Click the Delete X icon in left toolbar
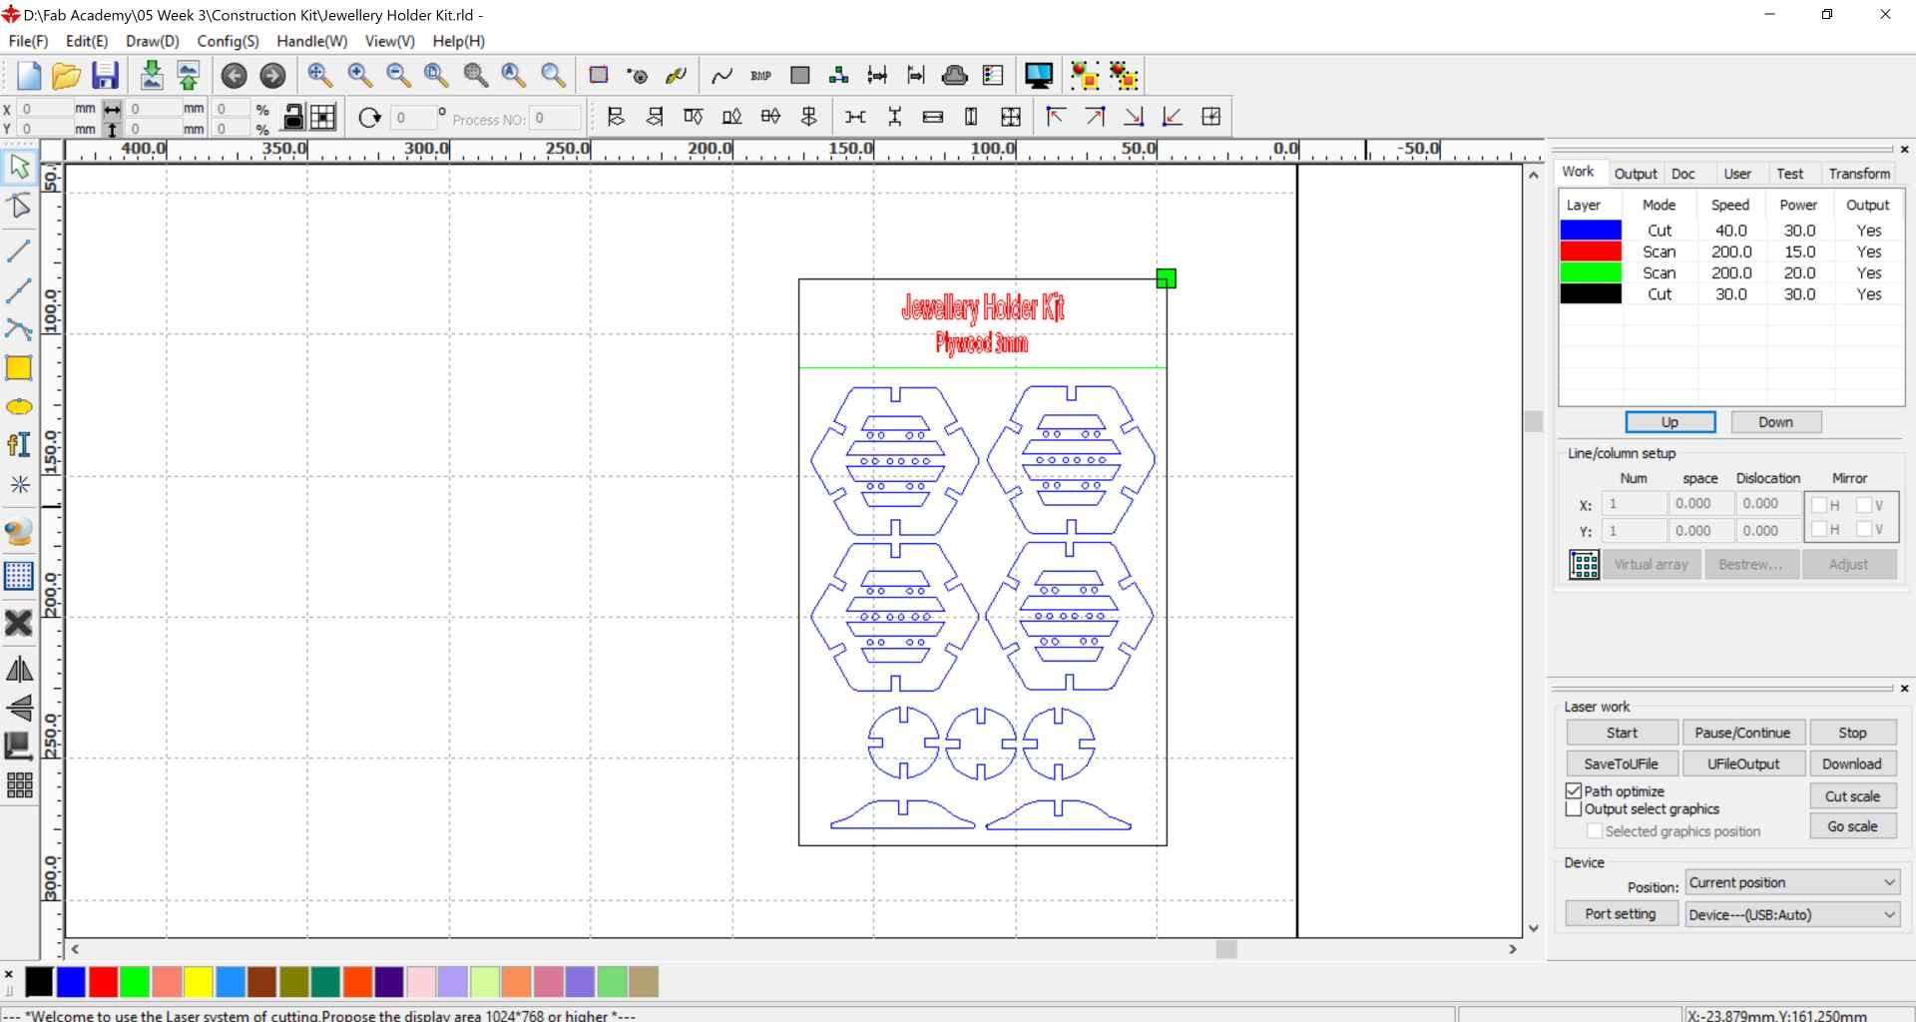Image resolution: width=1916 pixels, height=1022 pixels. tap(19, 624)
